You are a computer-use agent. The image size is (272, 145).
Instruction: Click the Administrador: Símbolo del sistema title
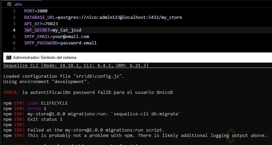44,57
